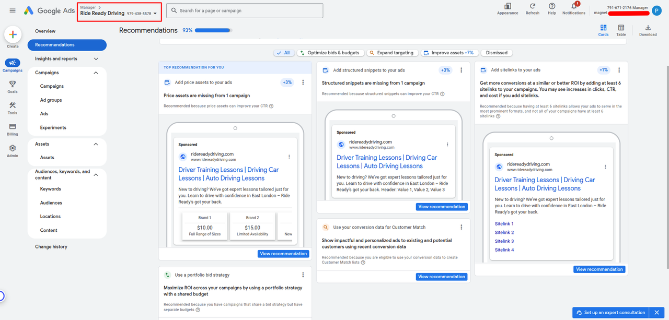Collapse the Campaigns sidebar section
Image resolution: width=669 pixels, height=320 pixels.
pyautogui.click(x=96, y=73)
